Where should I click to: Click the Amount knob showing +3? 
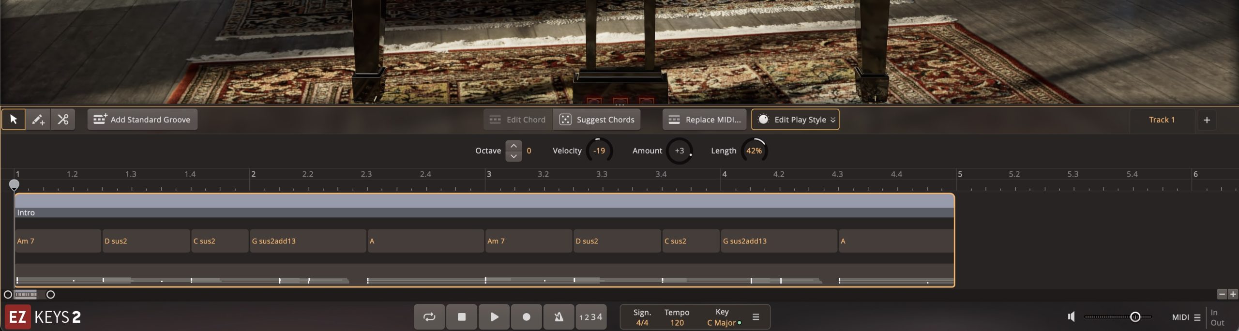coord(680,150)
